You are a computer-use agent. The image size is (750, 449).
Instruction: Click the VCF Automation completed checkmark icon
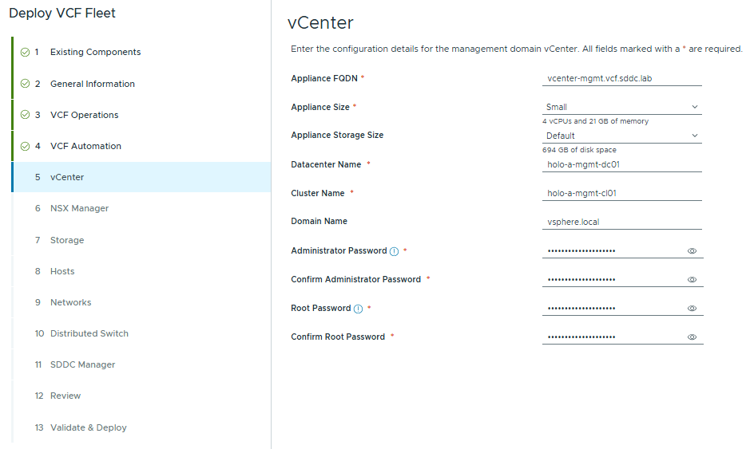pos(25,146)
